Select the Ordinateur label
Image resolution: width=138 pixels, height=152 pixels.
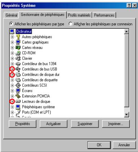[24, 32]
